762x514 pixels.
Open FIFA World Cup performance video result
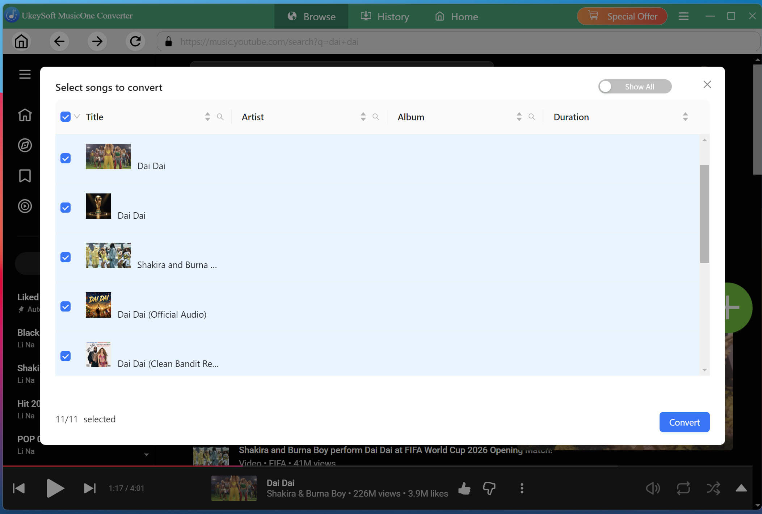point(395,450)
